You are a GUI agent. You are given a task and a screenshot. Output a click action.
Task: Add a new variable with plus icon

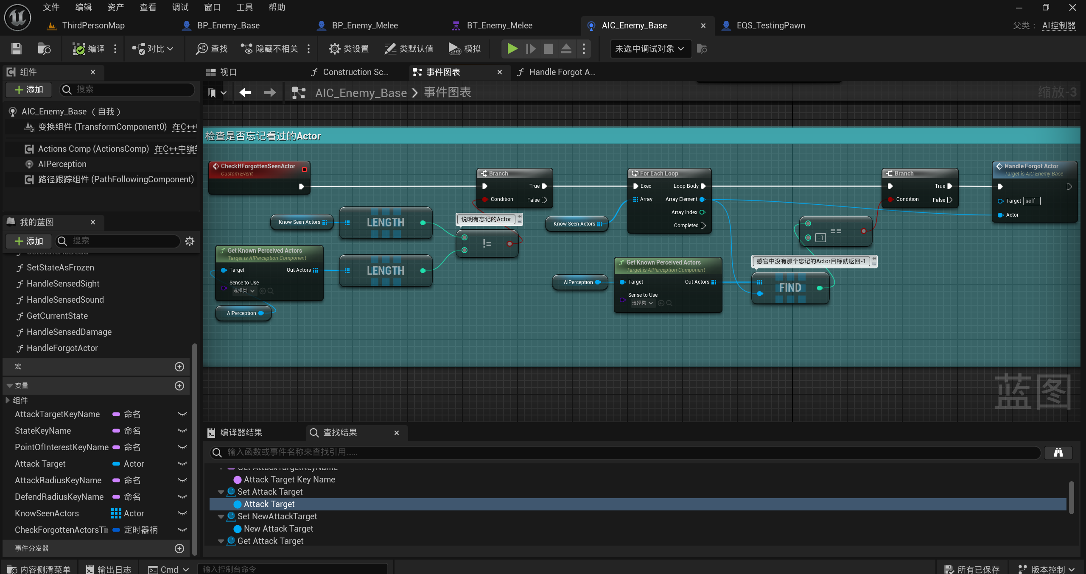point(179,385)
